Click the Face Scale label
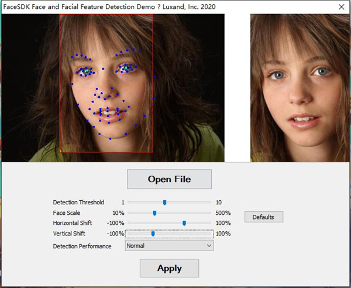351x288 pixels. pos(67,213)
